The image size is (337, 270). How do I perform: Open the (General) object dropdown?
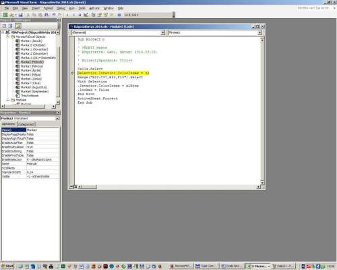click(x=163, y=32)
